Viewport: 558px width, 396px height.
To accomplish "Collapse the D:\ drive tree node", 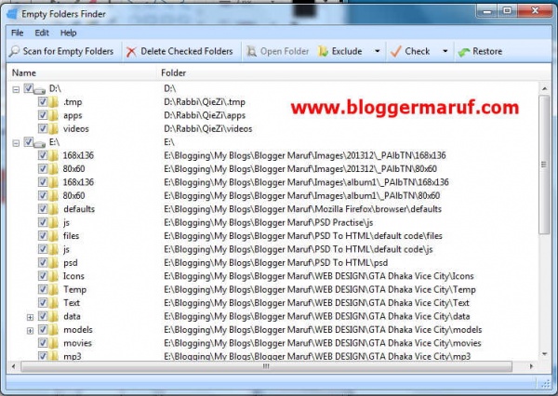I will coord(16,89).
